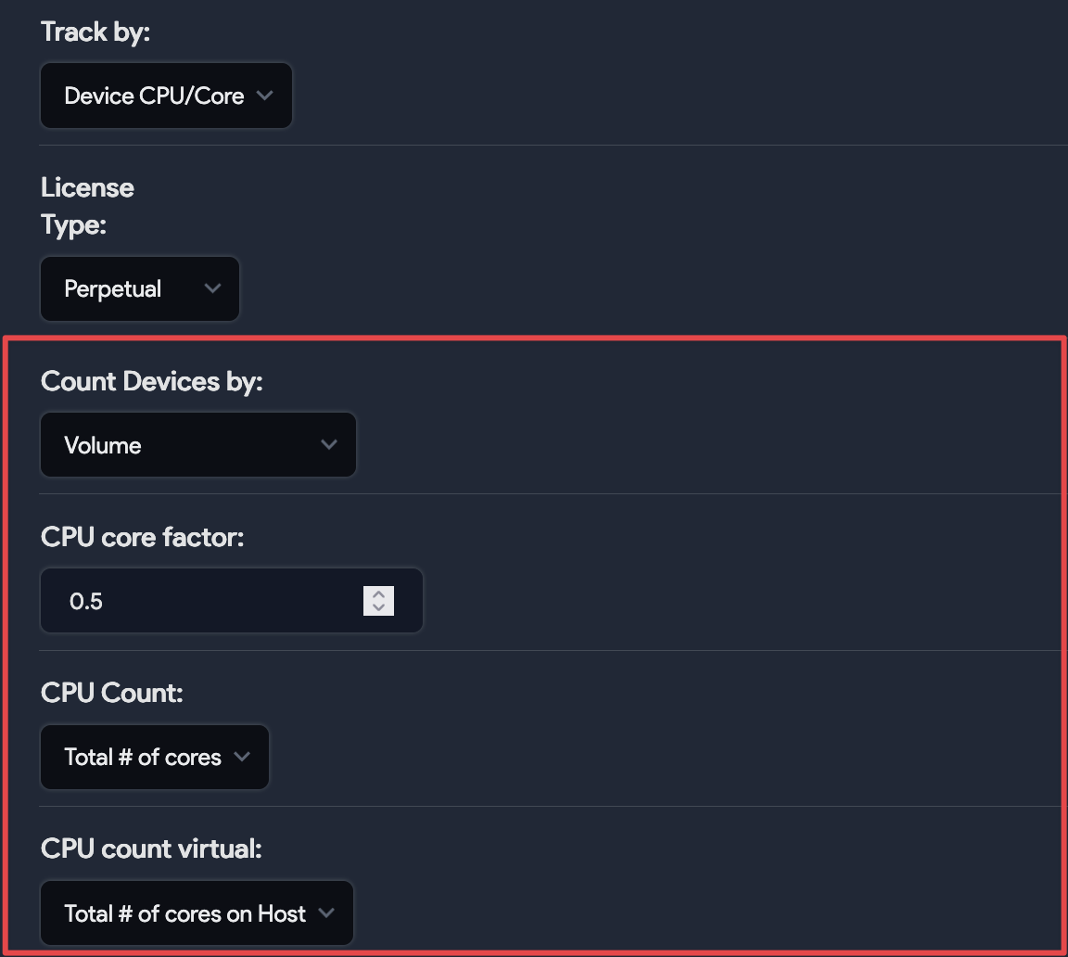
Task: Click the chevron on the Volume dropdown
Action: pyautogui.click(x=329, y=444)
